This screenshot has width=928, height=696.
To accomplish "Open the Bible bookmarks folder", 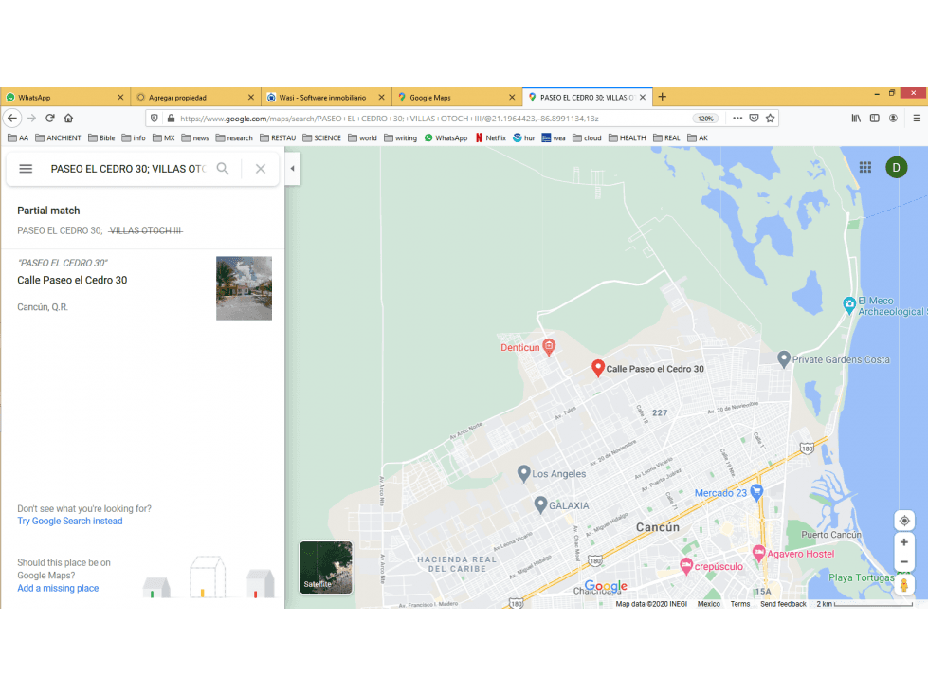I will tap(101, 137).
